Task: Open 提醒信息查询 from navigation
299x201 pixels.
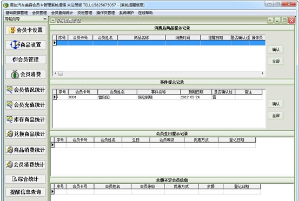Action: coord(25,192)
